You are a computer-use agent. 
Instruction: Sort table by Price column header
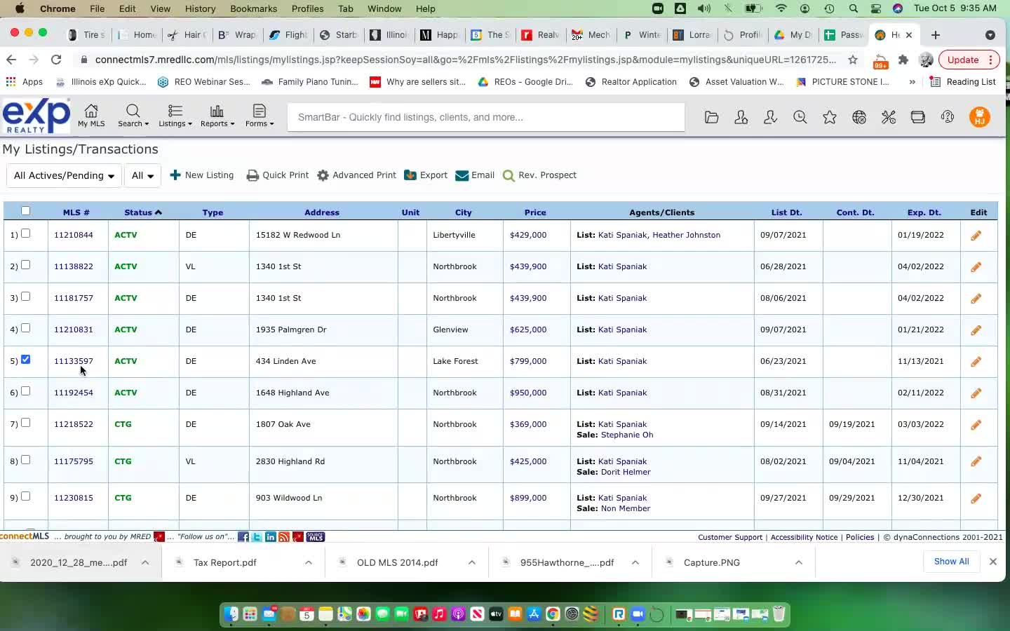coord(535,212)
